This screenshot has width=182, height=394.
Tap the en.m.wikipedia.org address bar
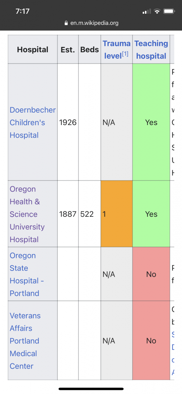pos(92,23)
